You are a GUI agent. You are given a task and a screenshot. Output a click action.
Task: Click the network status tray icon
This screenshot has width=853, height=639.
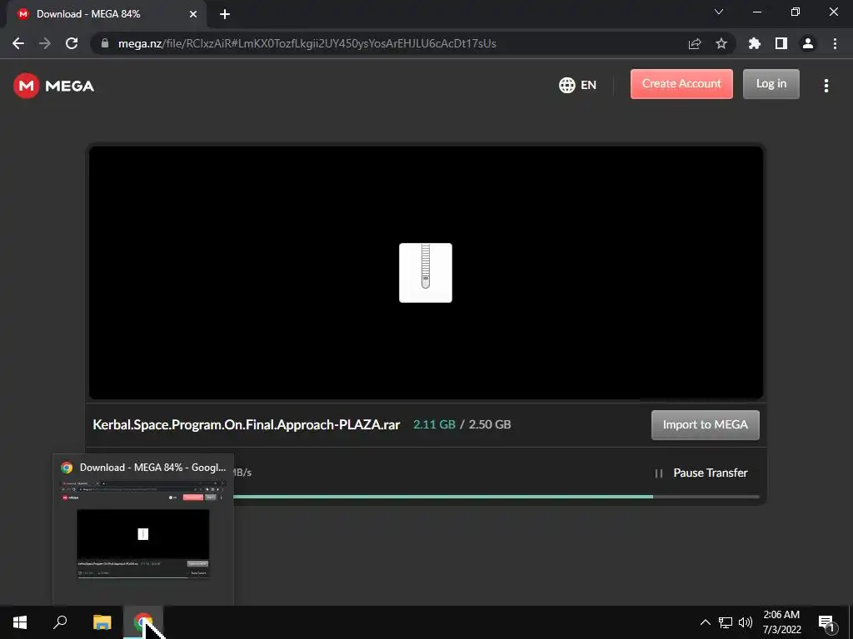tap(726, 622)
